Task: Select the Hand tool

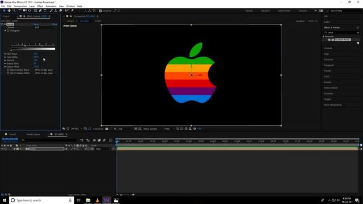Action: (9, 11)
